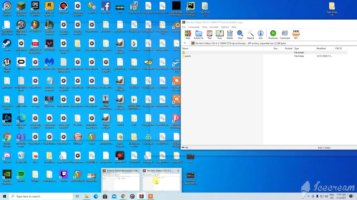Screen dimensions: 357x200
Task: Open Microsoft Edge from the taskbar
Action: coord(96,196)
